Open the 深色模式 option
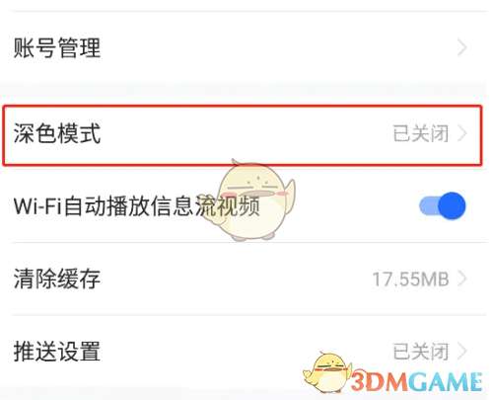Screen dimensions: 493x400 [x=243, y=134]
